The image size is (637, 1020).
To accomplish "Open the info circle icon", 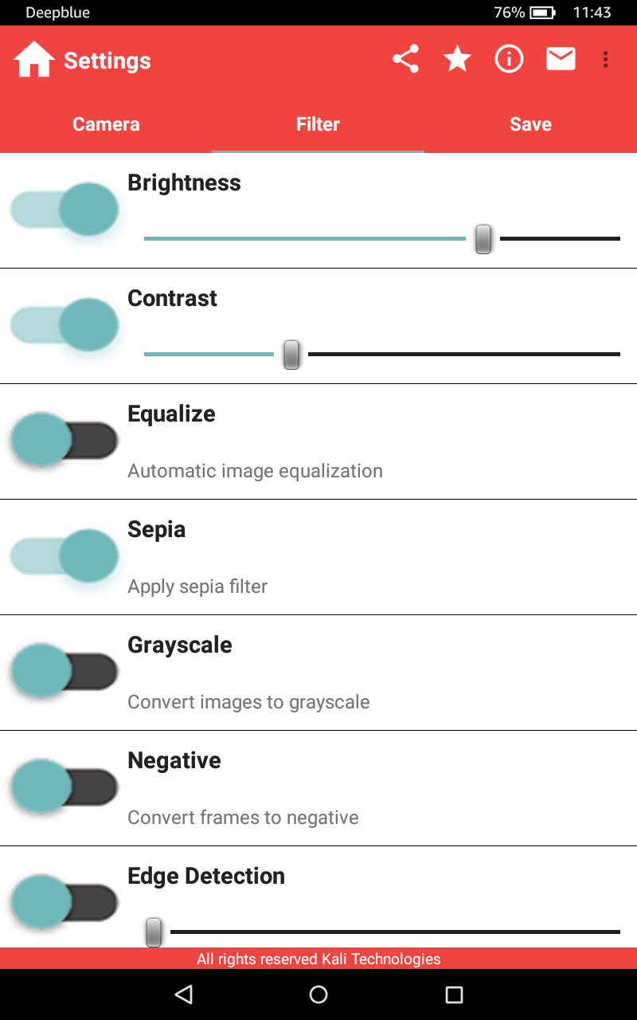I will click(x=509, y=59).
